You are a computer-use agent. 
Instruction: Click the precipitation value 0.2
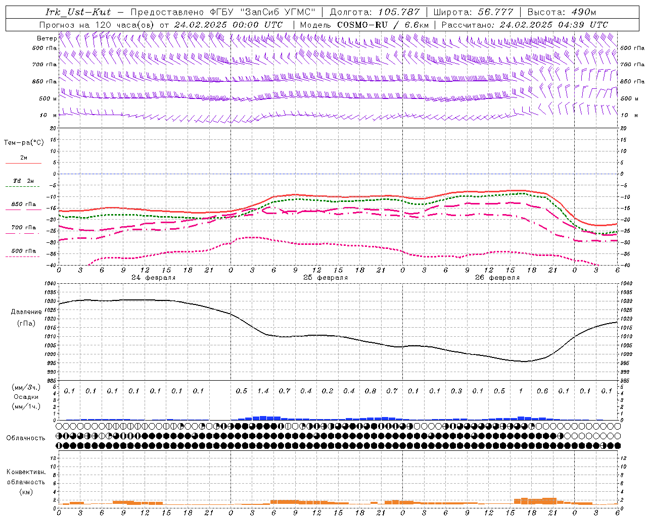[x=328, y=391]
